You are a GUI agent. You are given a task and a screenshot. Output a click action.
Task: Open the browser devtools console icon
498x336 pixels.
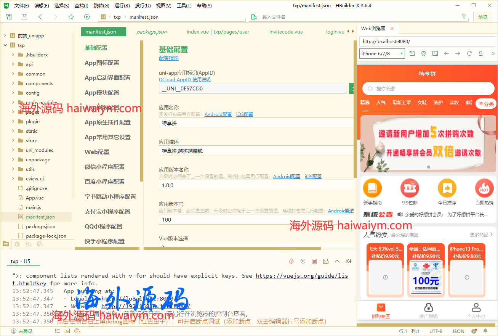435,54
